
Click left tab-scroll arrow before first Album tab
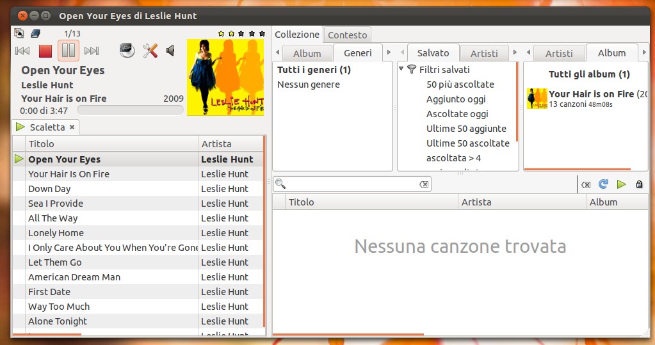pos(278,52)
